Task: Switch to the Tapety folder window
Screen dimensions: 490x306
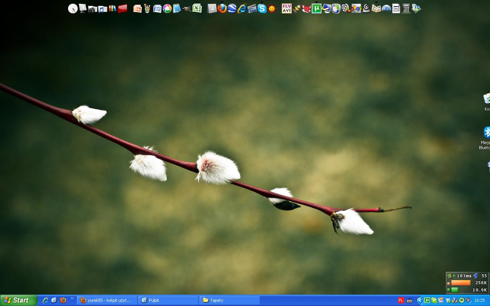Action: click(x=230, y=300)
